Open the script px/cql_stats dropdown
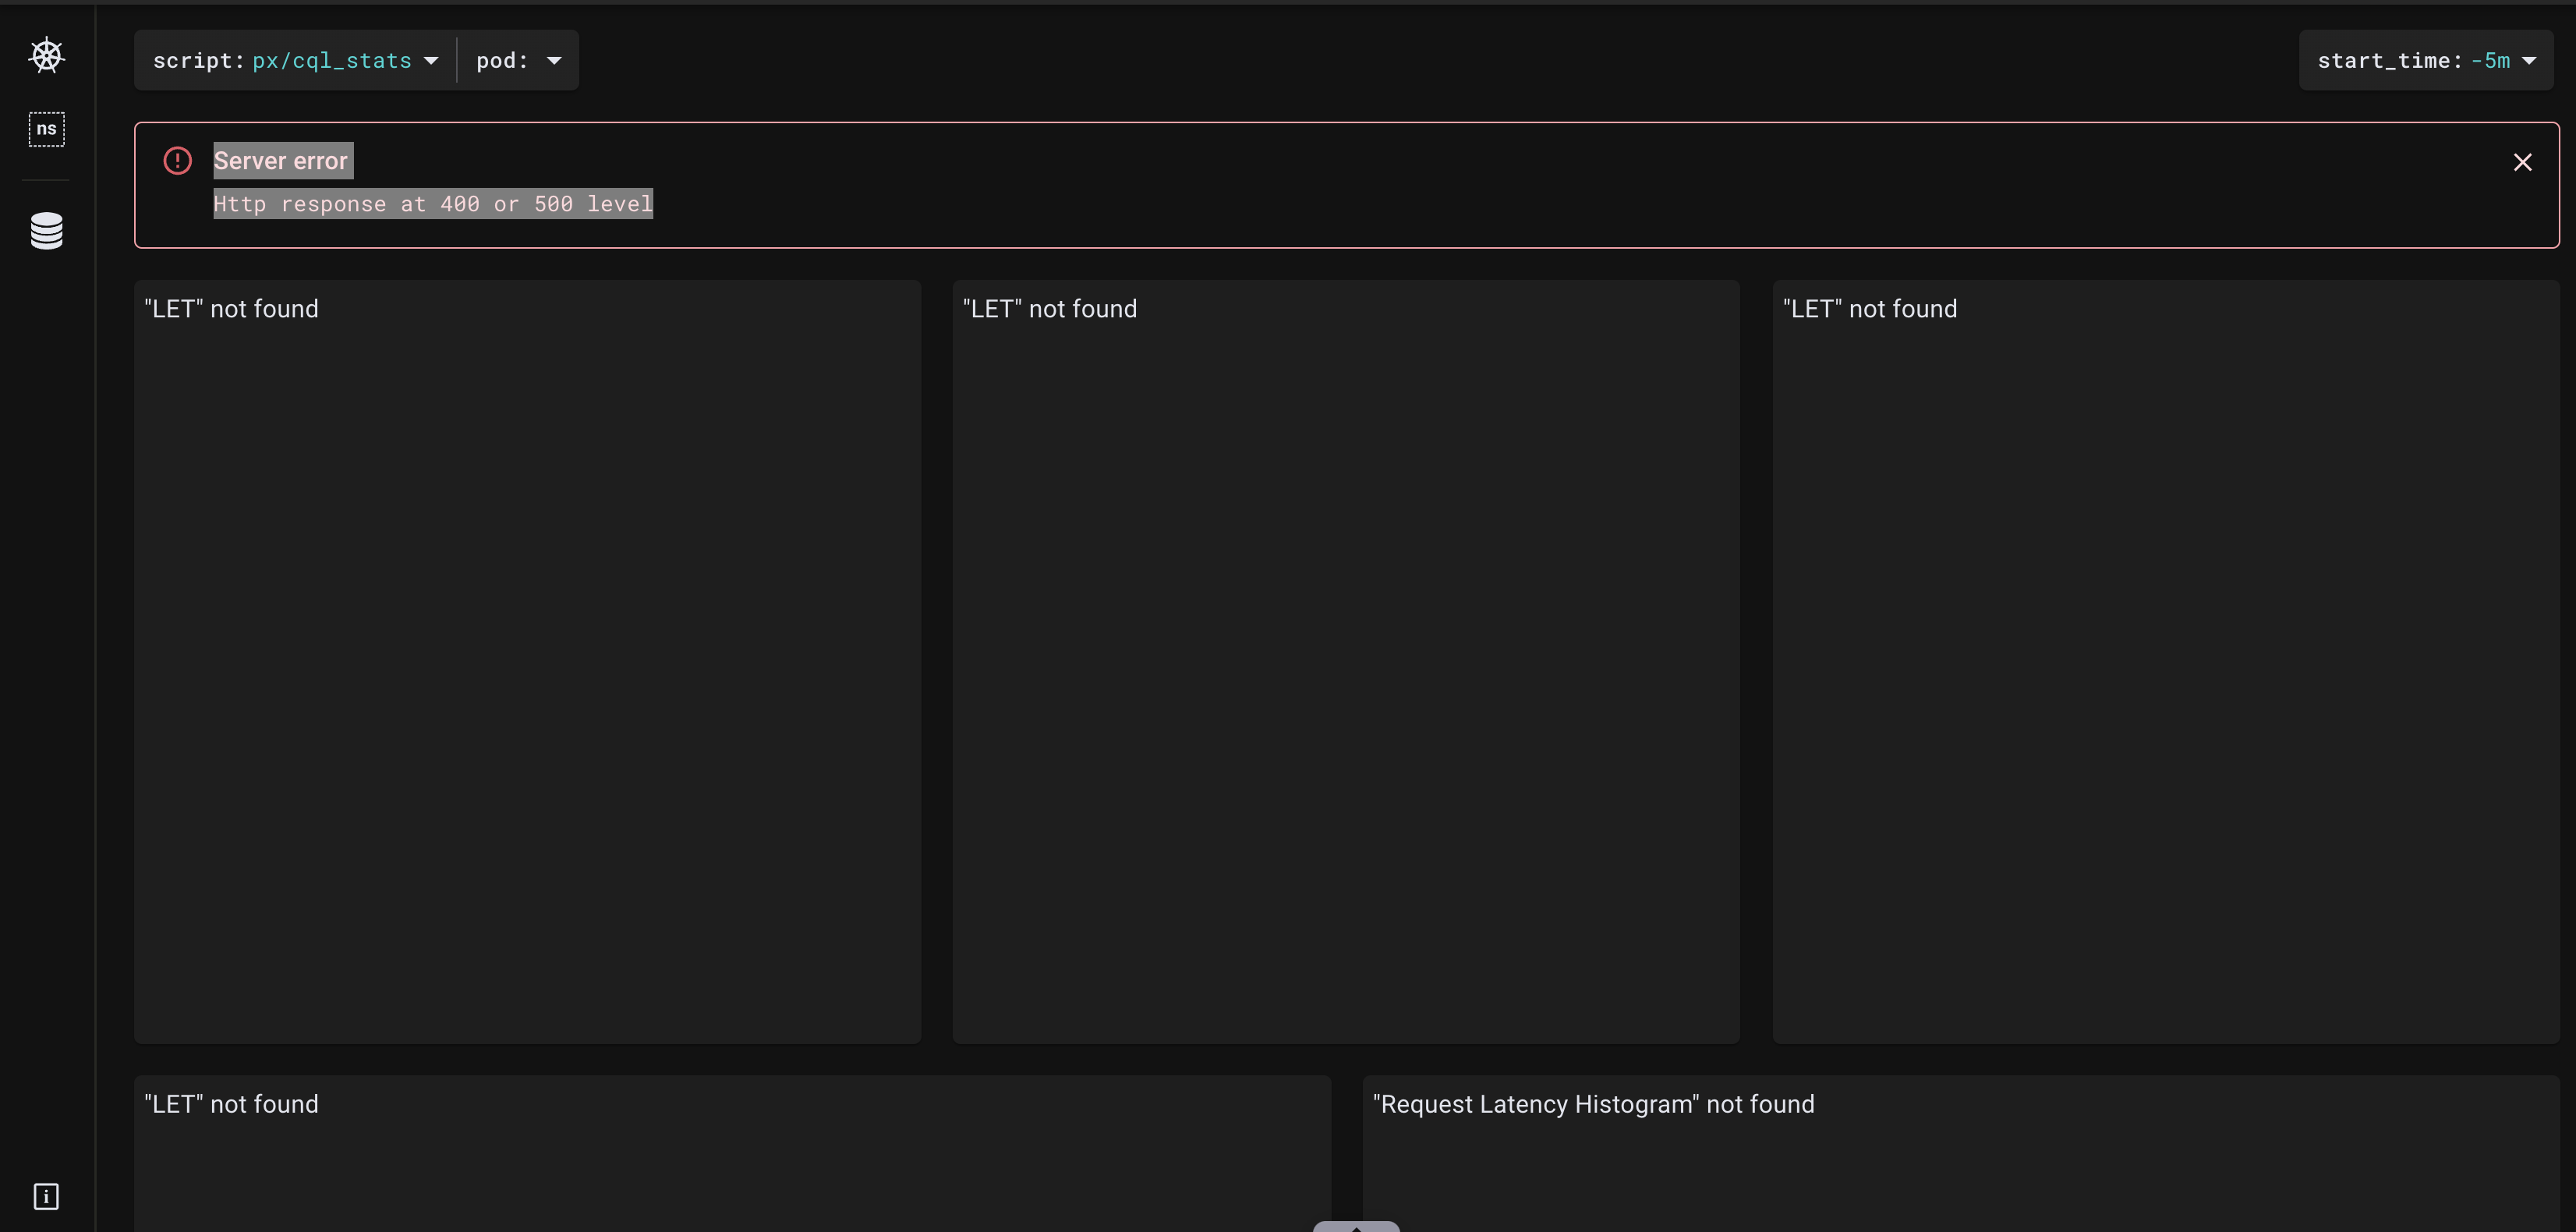 pyautogui.click(x=295, y=60)
